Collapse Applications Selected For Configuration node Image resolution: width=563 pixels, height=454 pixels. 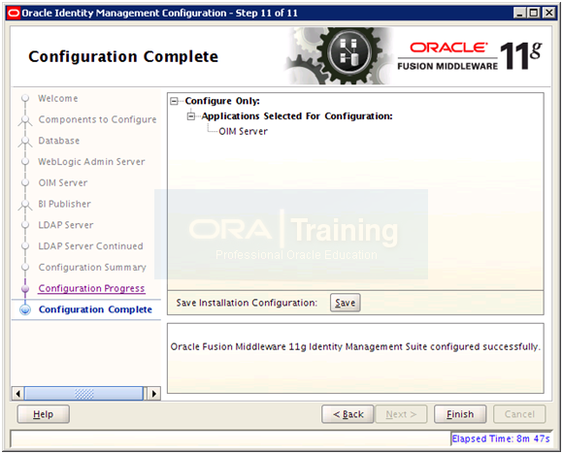coord(191,116)
